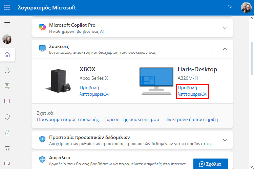
Task: Open Συσκευές three-dot more options menu
Action: [x=211, y=49]
